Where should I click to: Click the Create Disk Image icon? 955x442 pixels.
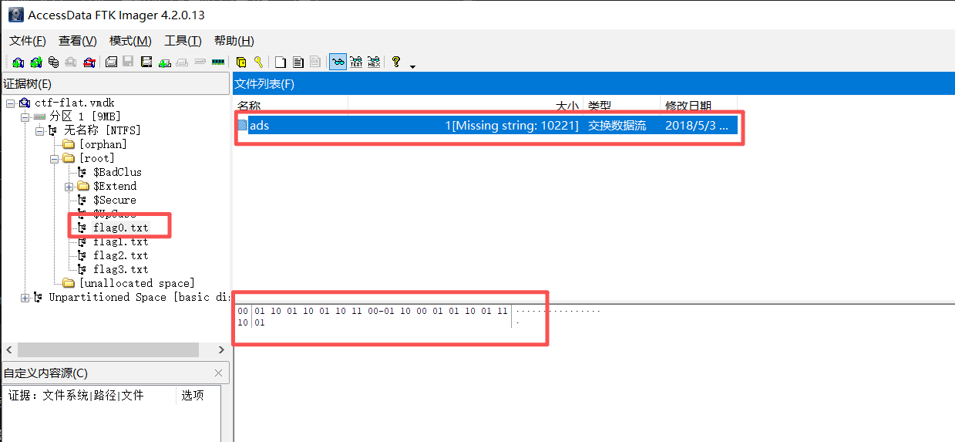111,62
